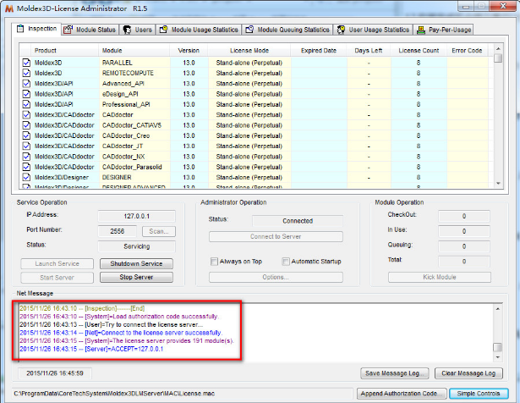Click the Connect to Server button
Screen dimensions: 520x403
click(x=276, y=237)
